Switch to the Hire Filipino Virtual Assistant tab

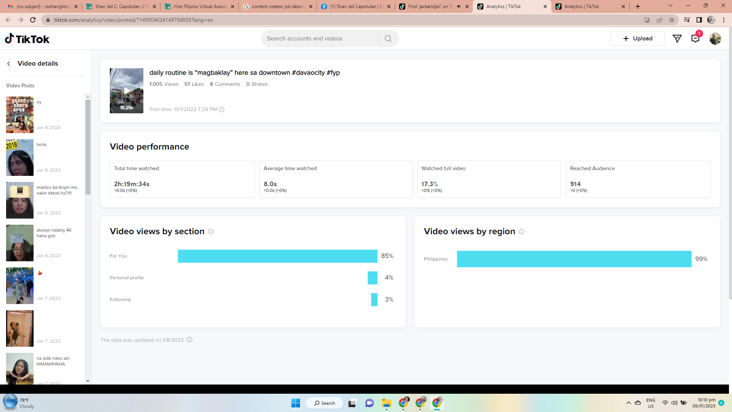(x=200, y=6)
